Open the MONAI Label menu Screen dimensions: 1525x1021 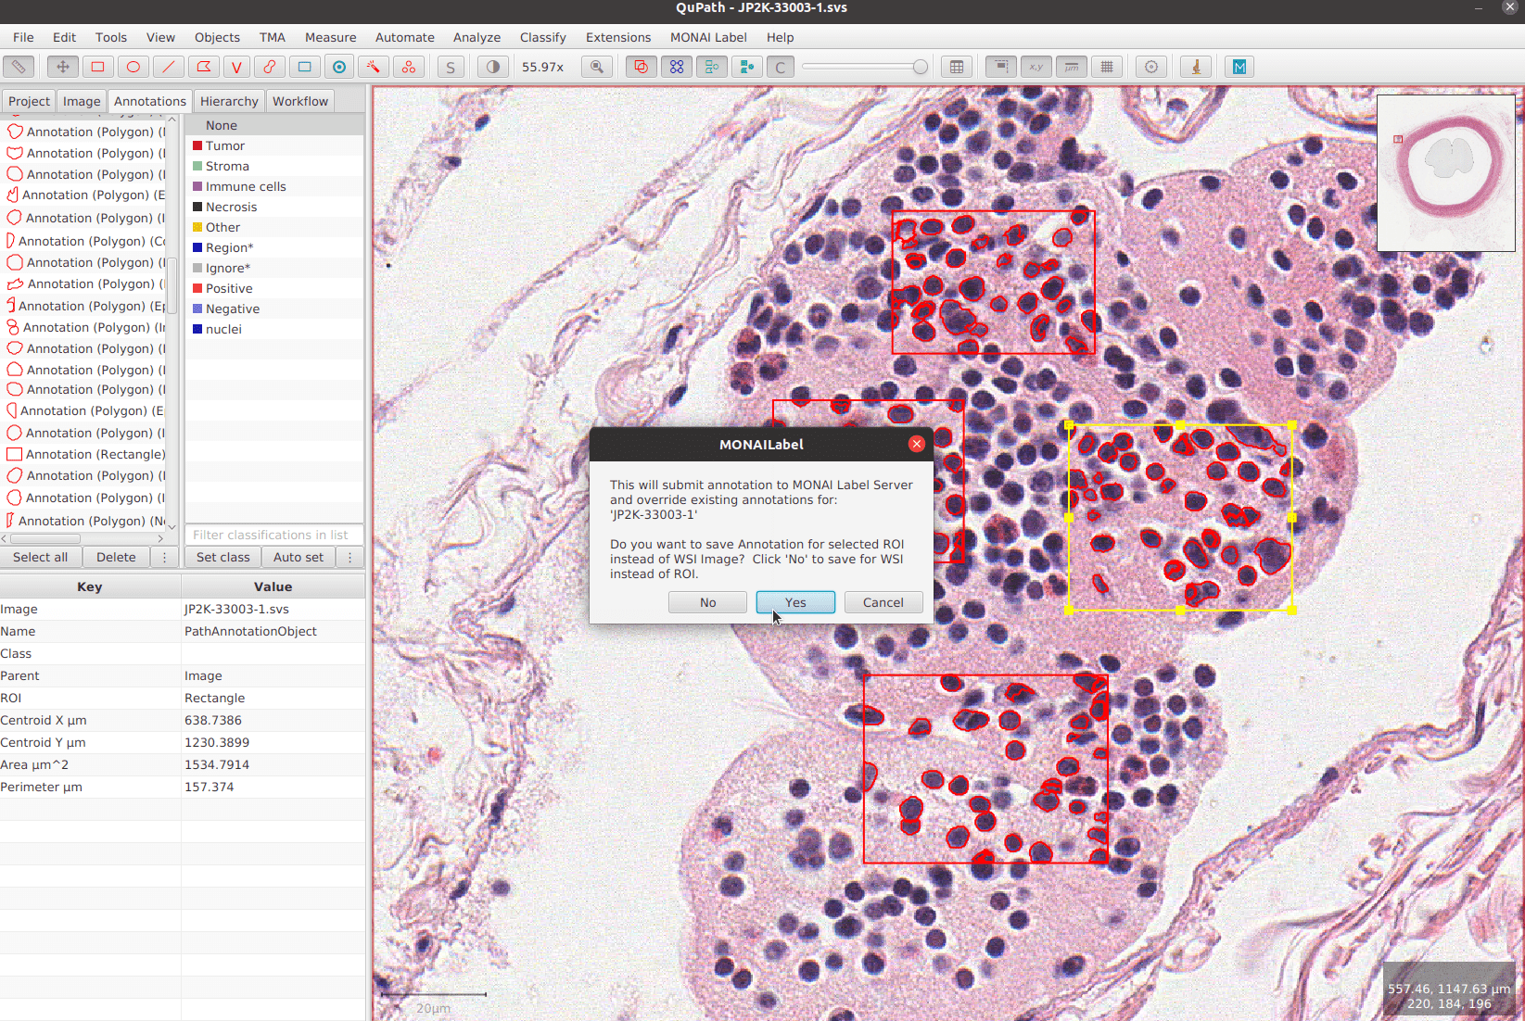click(708, 37)
